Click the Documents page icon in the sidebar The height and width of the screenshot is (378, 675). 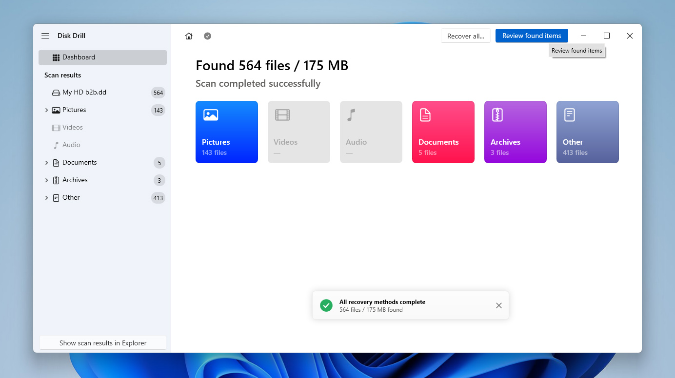(x=56, y=163)
